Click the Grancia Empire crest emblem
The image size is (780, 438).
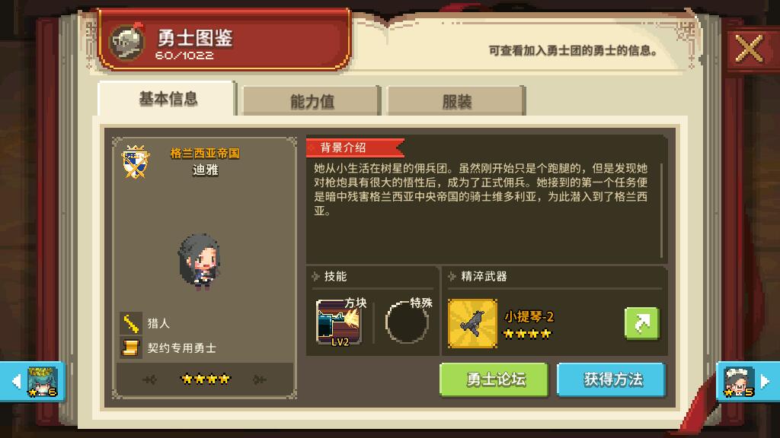point(136,162)
